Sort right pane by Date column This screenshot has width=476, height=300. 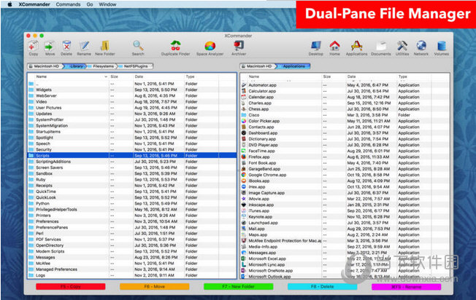click(x=372, y=76)
